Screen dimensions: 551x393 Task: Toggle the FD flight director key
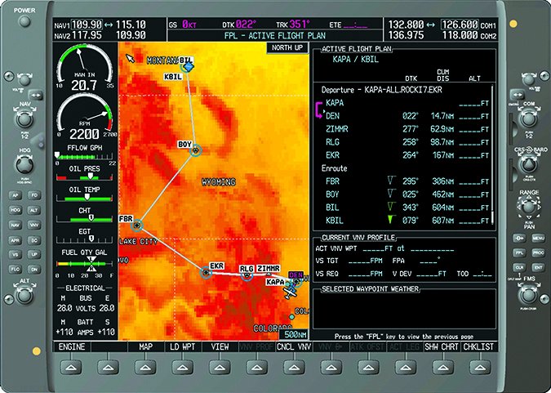pyautogui.click(x=34, y=196)
